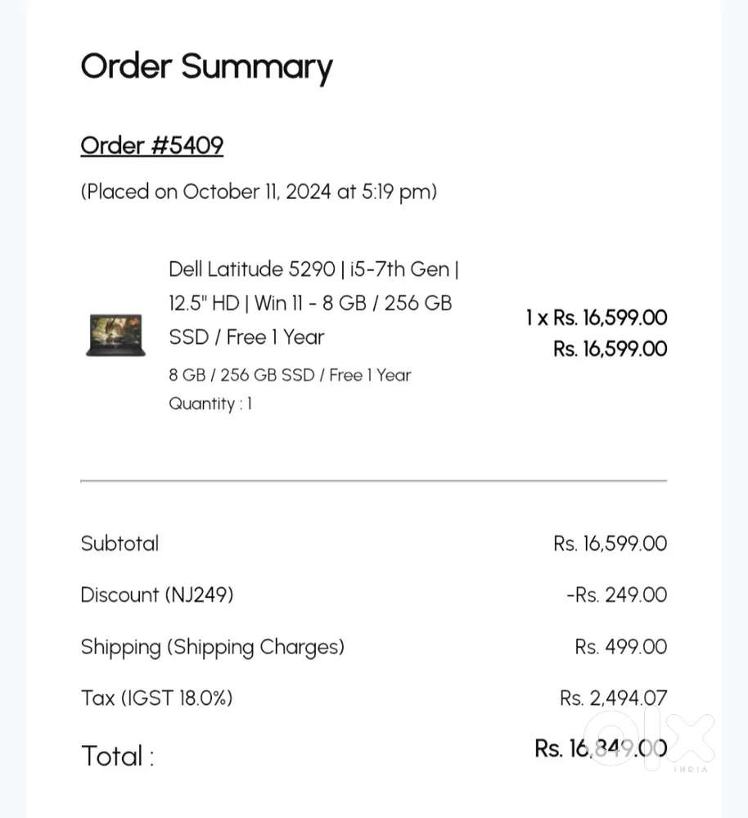Viewport: 748px width, 818px height.
Task: Click the total amount Rs. 16,849.00
Action: tap(600, 748)
